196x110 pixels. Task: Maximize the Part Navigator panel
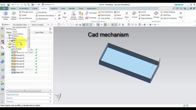pyautogui.click(x=50, y=29)
